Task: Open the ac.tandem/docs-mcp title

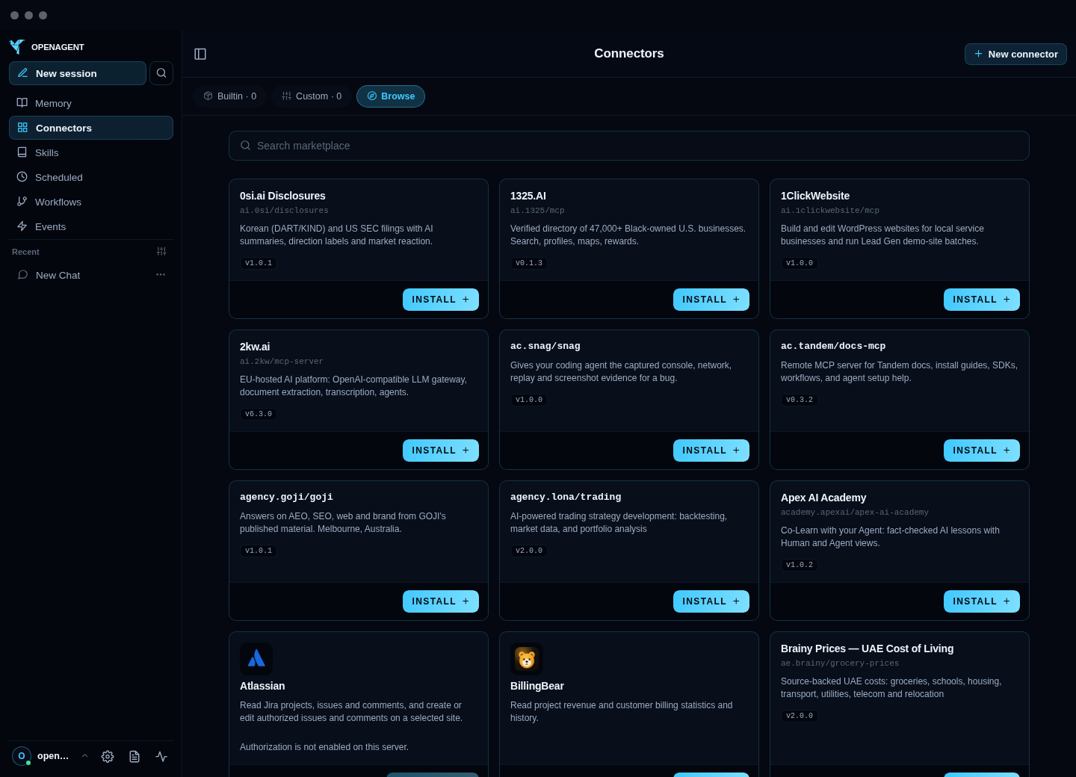Action: [x=833, y=346]
